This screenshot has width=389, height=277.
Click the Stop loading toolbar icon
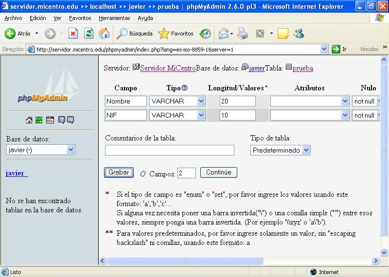click(73, 34)
